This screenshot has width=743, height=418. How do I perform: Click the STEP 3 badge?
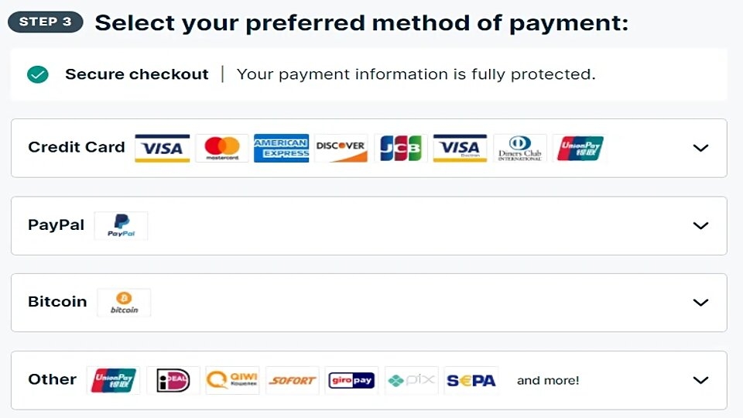pos(45,22)
